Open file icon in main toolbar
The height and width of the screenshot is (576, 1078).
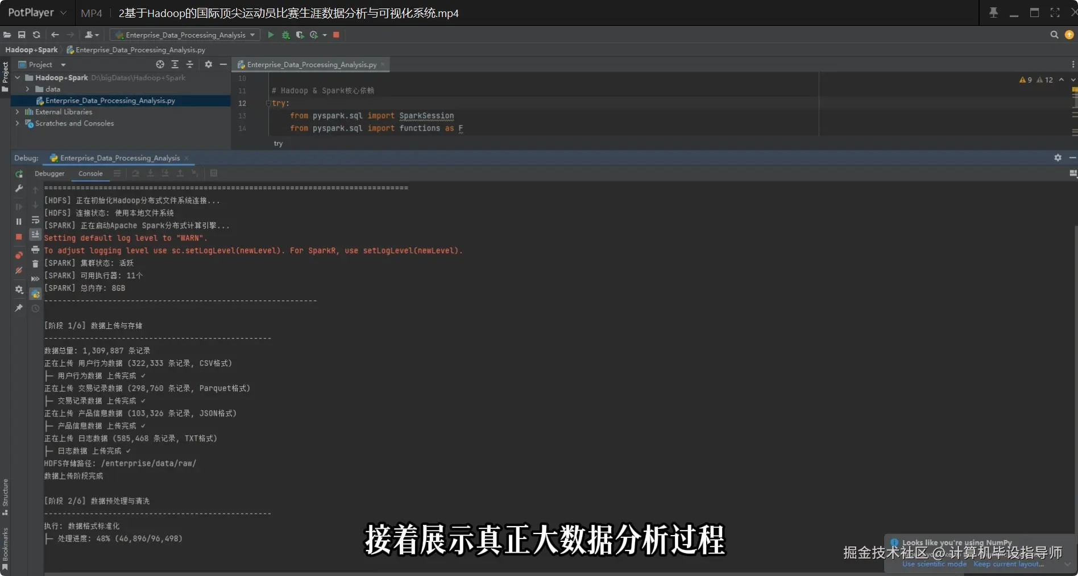coord(7,35)
